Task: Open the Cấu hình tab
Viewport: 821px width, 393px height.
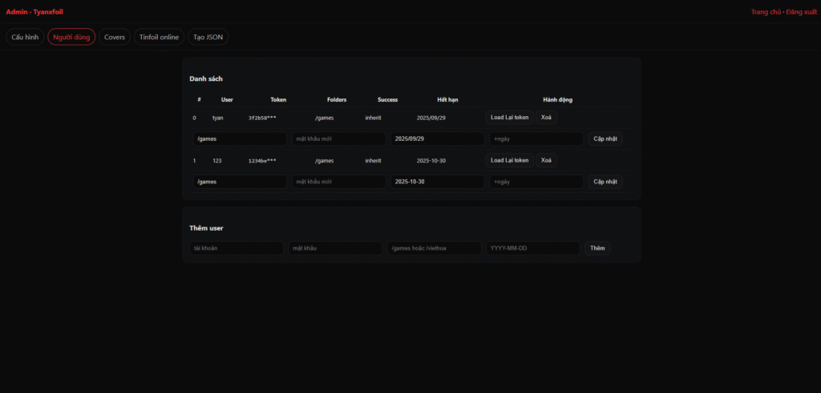Action: pyautogui.click(x=25, y=37)
